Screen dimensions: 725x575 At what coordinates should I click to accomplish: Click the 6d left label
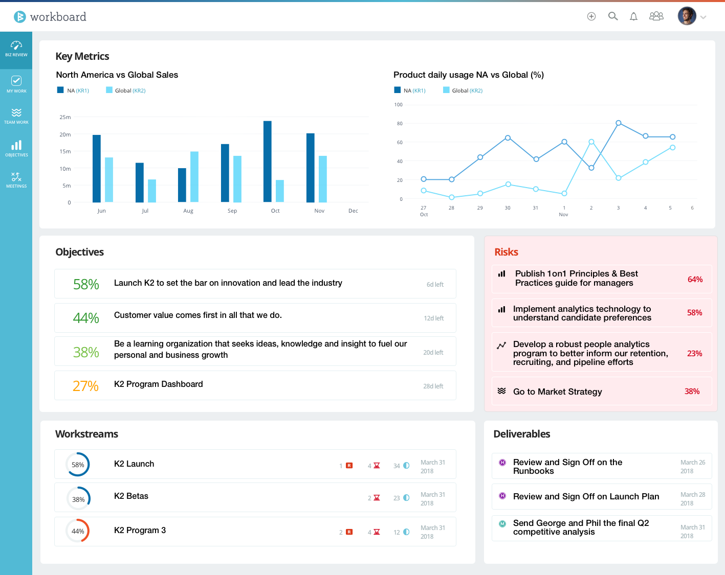click(x=435, y=285)
